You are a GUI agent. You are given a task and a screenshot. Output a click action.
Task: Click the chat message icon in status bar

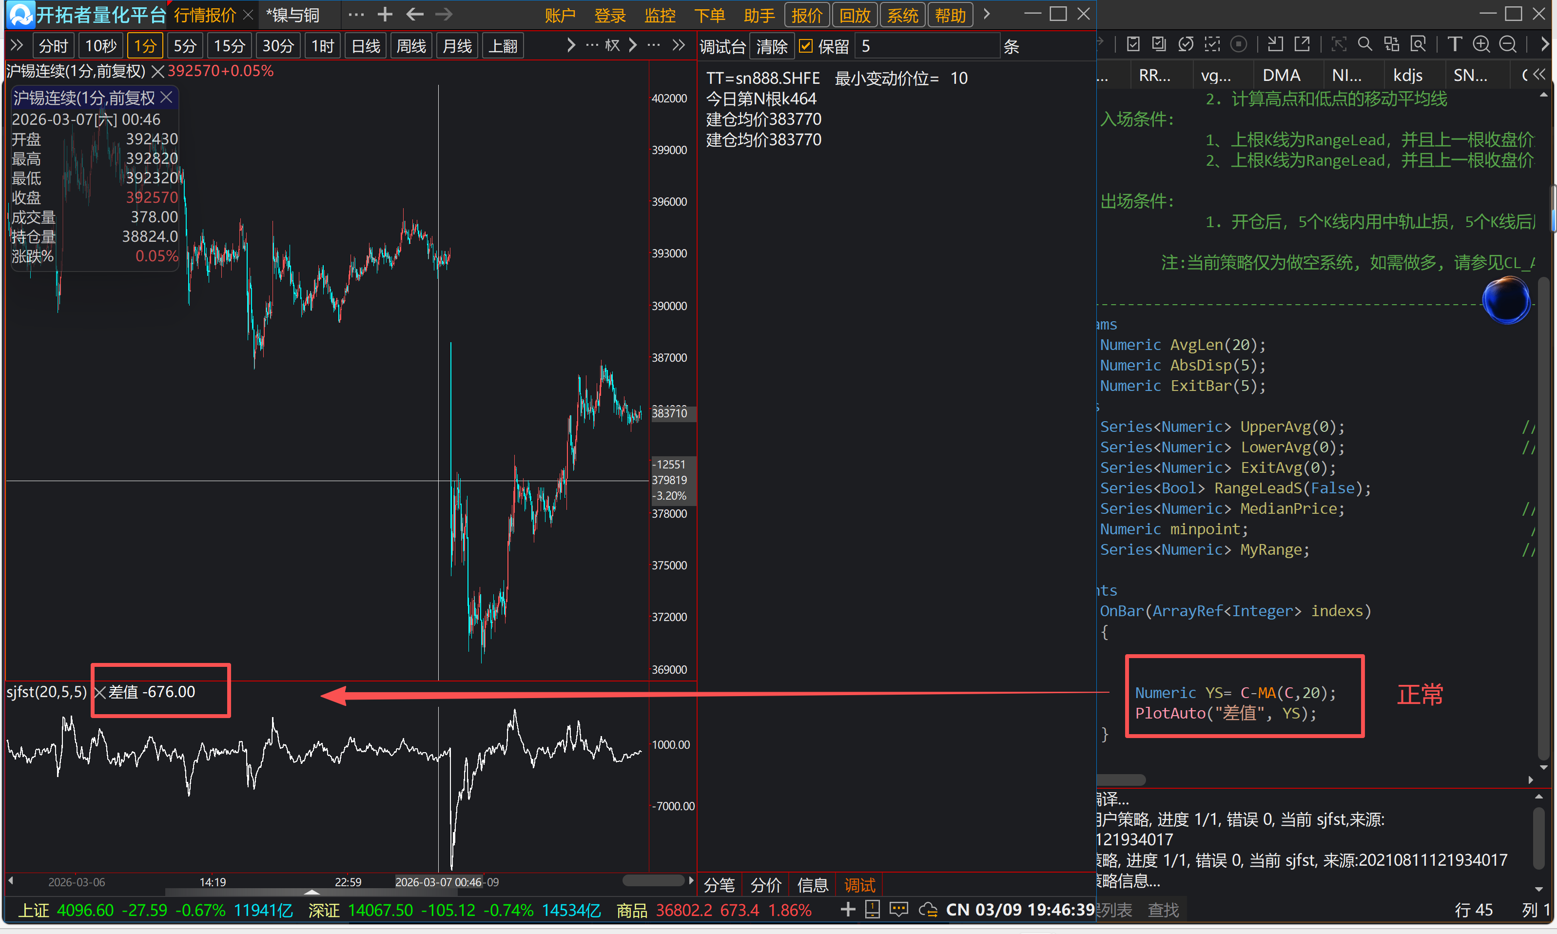(x=899, y=909)
